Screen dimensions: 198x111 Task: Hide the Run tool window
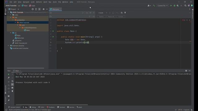(x=190, y=71)
